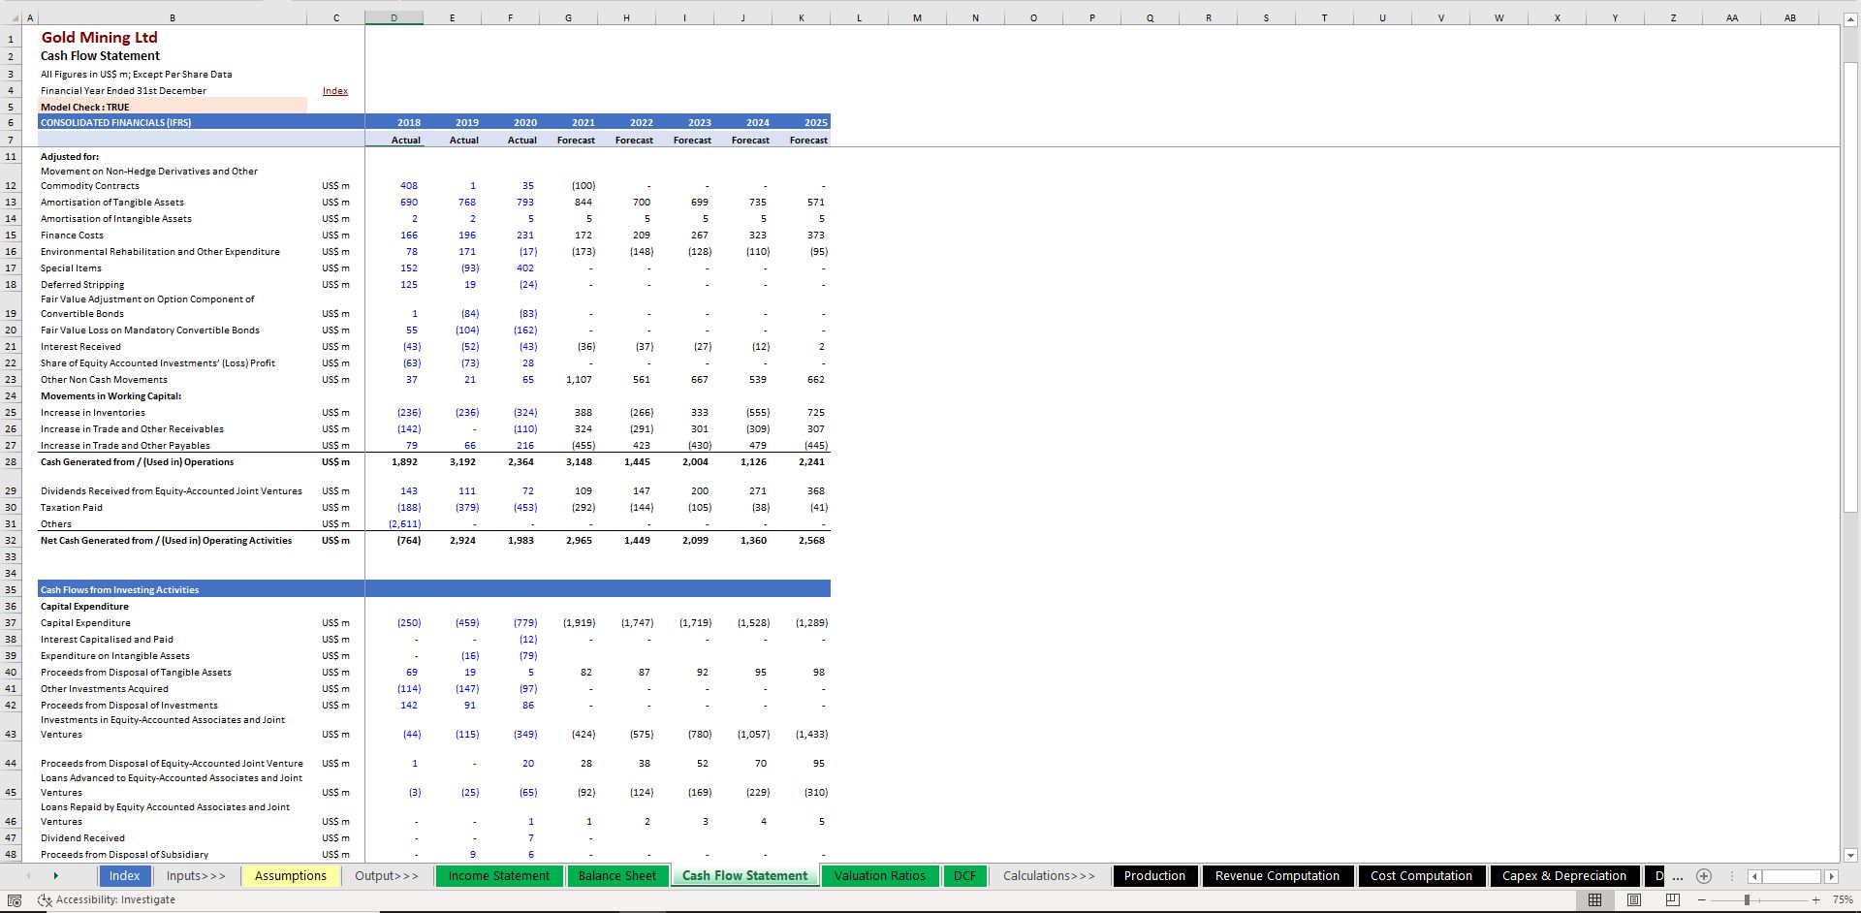Select the Special Items row label
The width and height of the screenshot is (1861, 913).
click(x=71, y=268)
